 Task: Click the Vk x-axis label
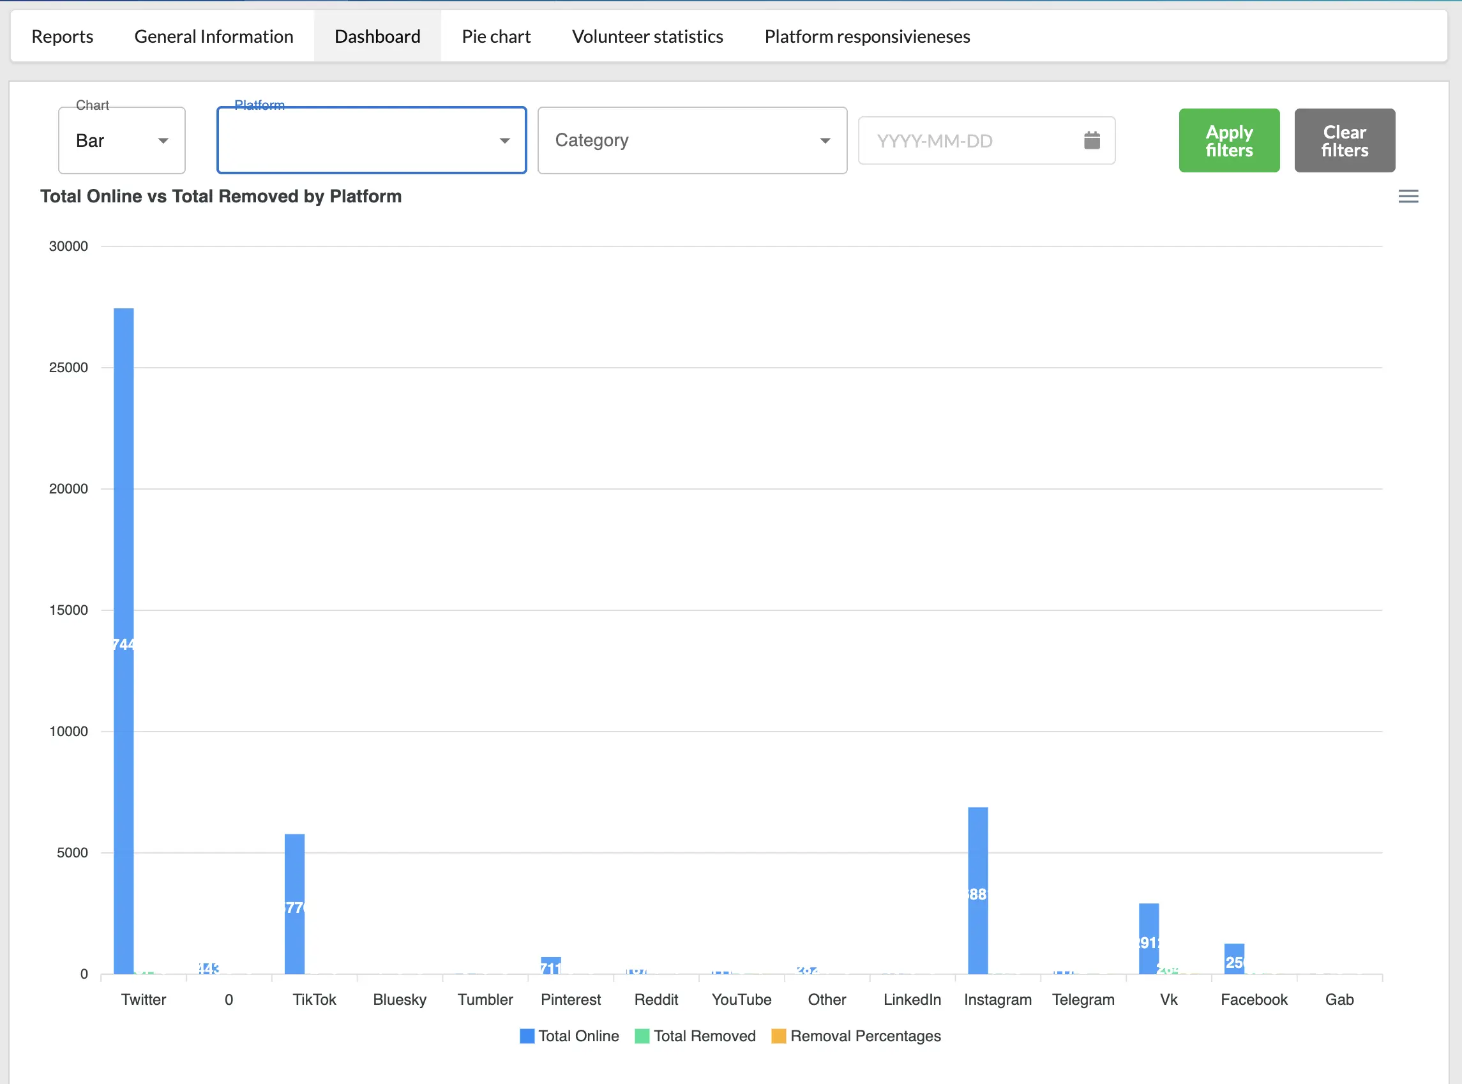click(x=1169, y=999)
